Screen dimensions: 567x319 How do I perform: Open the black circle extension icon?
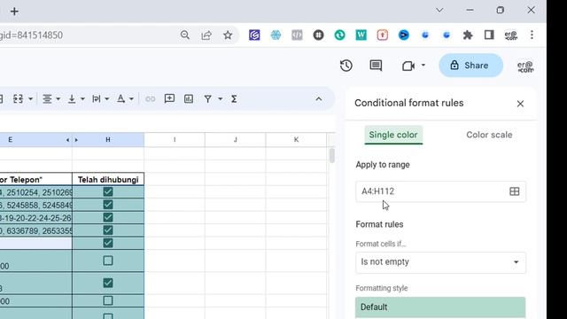click(318, 35)
